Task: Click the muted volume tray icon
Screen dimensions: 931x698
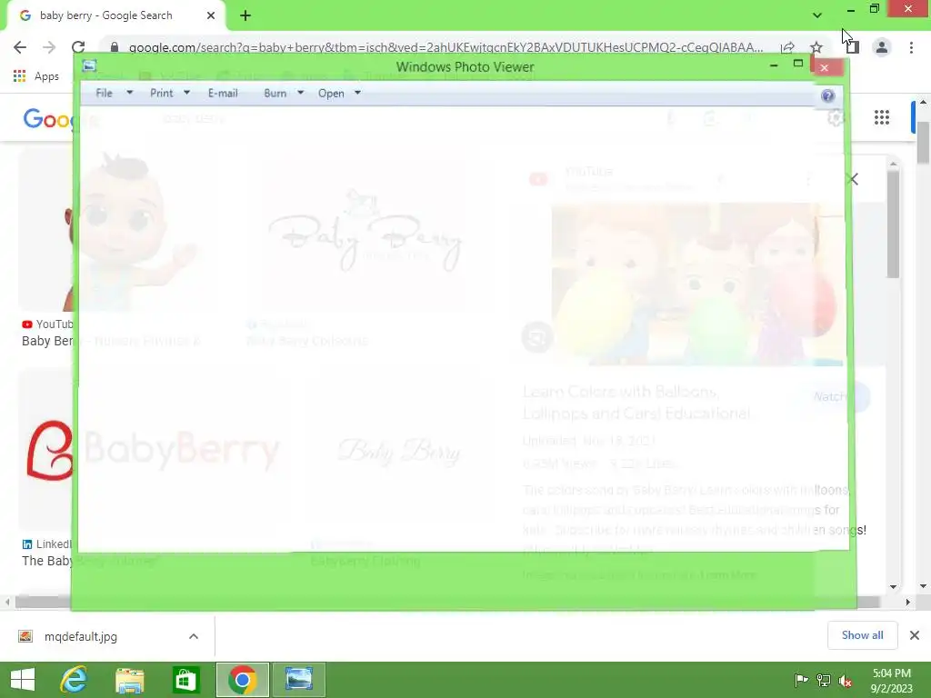Action: [846, 680]
